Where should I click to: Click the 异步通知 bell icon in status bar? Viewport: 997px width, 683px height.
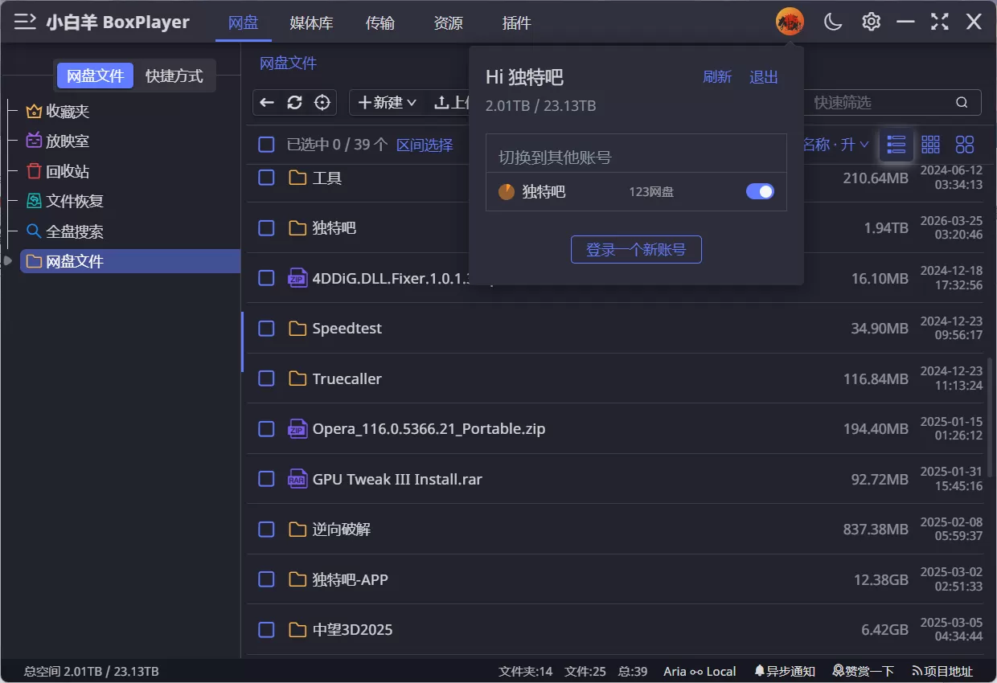click(x=758, y=671)
